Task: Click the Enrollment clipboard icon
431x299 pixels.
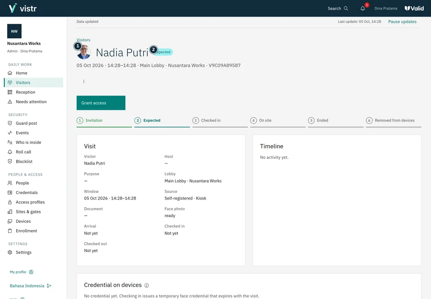Action: coord(10,231)
